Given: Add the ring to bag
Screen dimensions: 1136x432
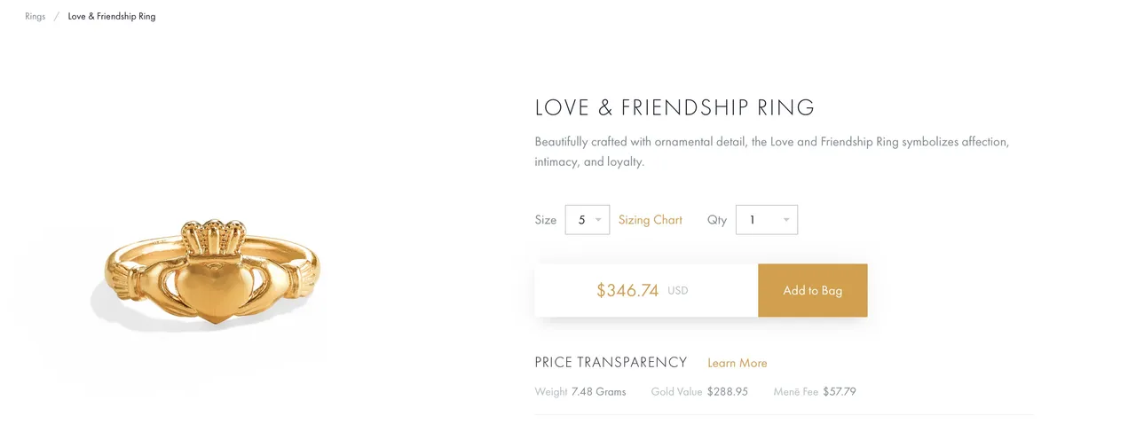Looking at the screenshot, I should click(x=813, y=290).
